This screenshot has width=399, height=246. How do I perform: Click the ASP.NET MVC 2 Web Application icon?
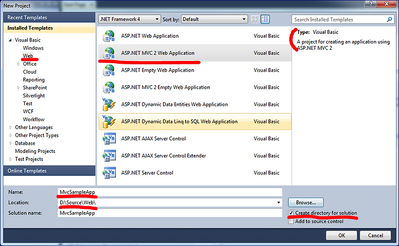click(109, 53)
